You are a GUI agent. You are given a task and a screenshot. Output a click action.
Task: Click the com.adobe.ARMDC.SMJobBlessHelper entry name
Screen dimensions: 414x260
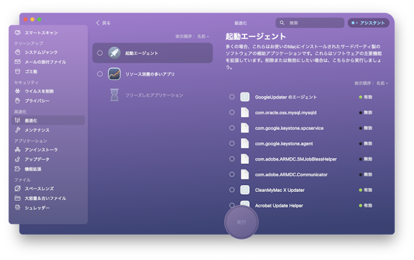pyautogui.click(x=296, y=159)
